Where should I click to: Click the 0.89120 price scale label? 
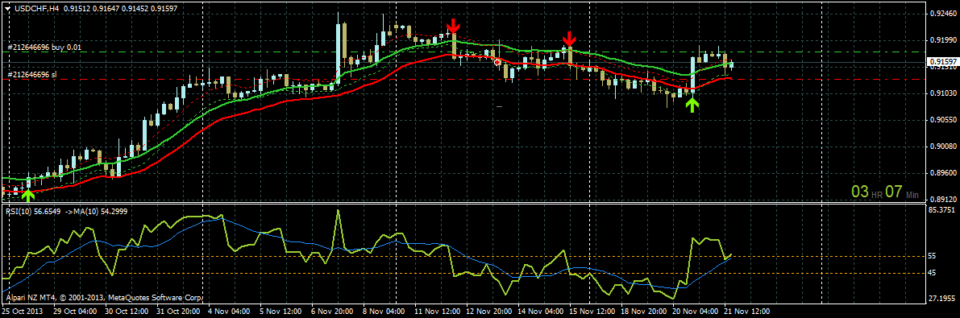(x=943, y=200)
